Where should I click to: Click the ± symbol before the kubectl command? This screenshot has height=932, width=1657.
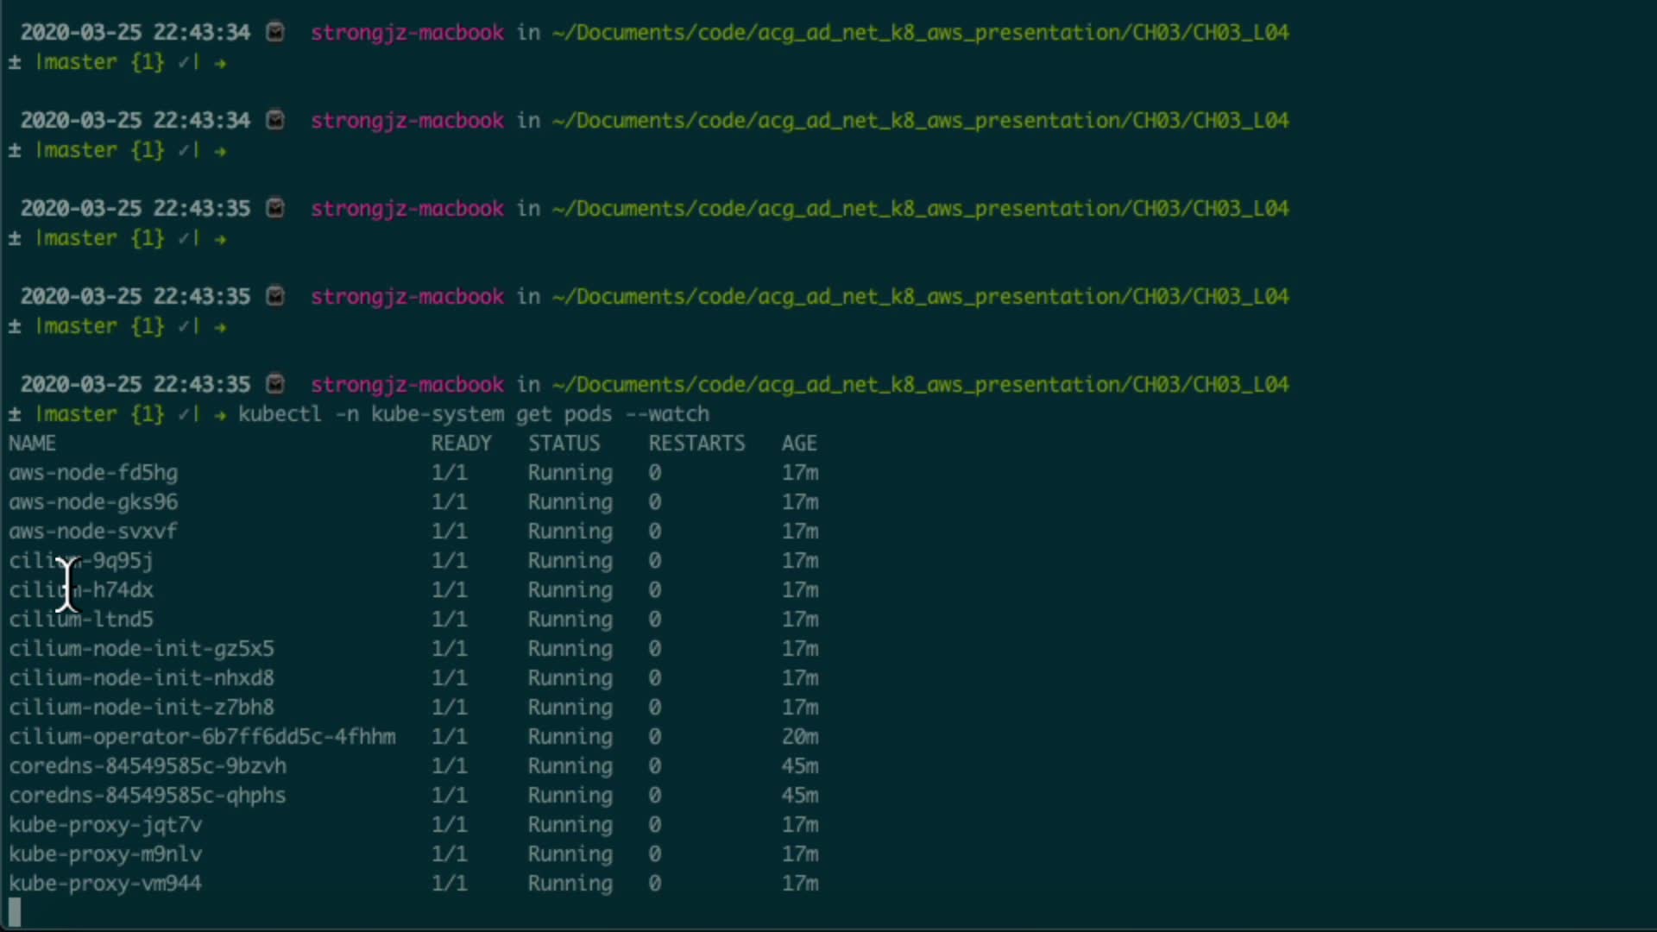click(x=15, y=414)
